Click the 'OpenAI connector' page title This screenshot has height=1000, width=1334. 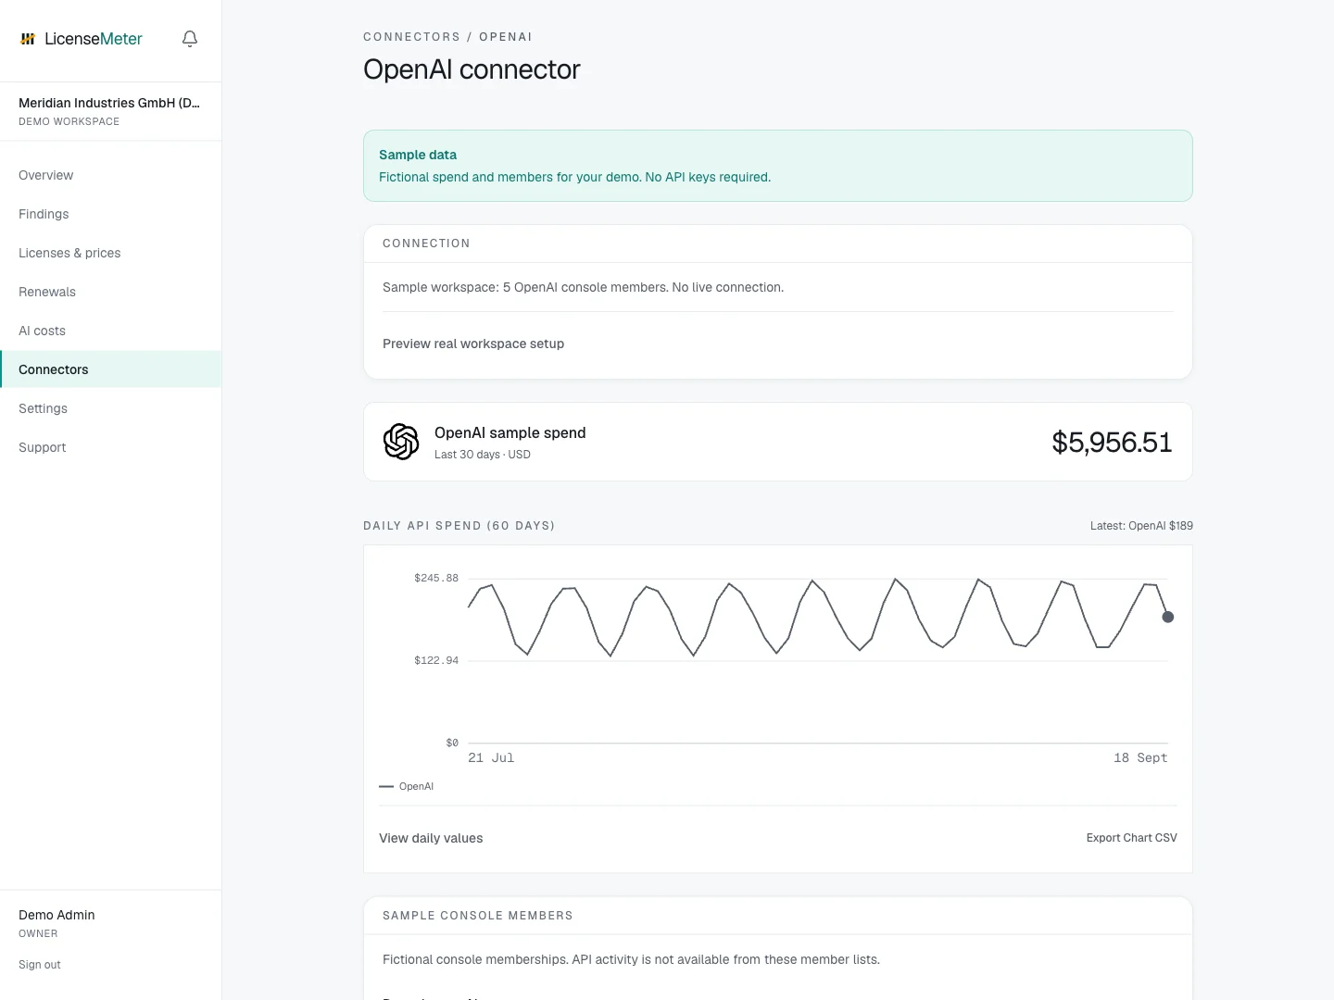click(x=472, y=69)
